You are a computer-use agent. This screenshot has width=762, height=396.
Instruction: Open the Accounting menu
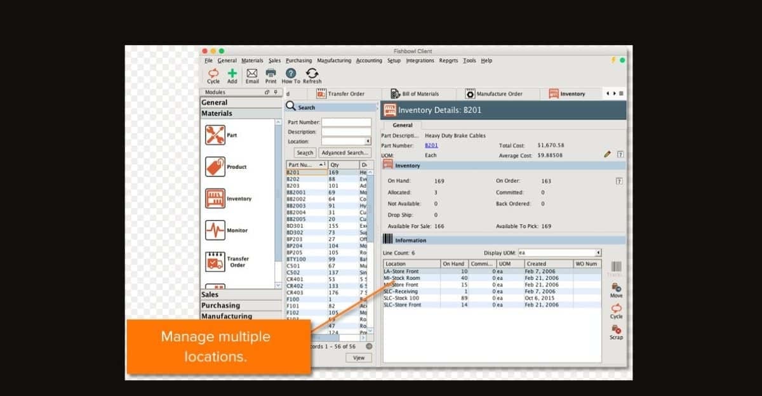369,60
